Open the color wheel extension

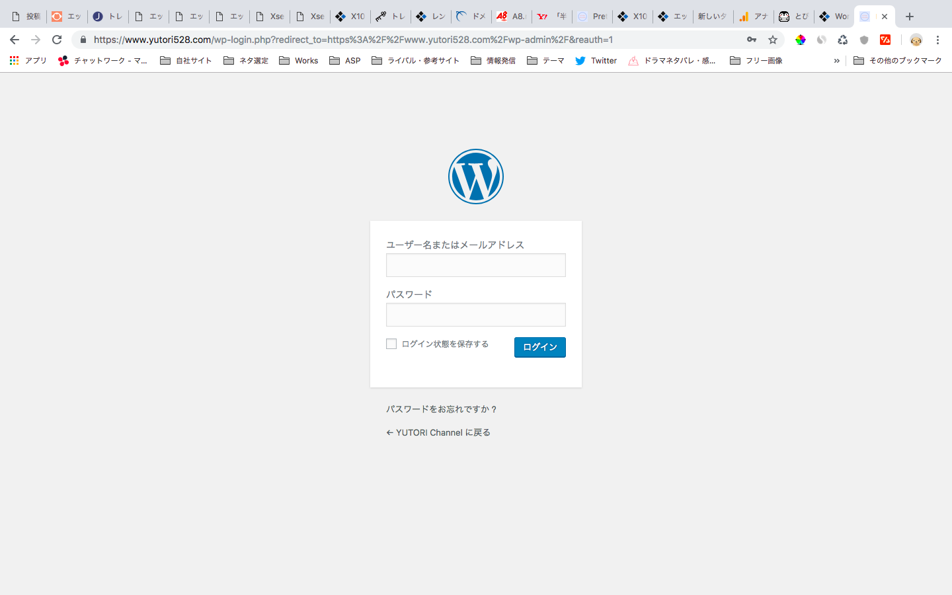801,40
